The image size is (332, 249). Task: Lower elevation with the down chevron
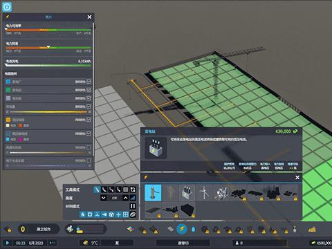[104, 198]
